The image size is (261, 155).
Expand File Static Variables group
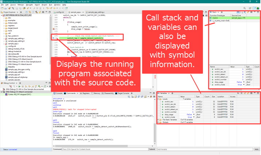(159, 120)
